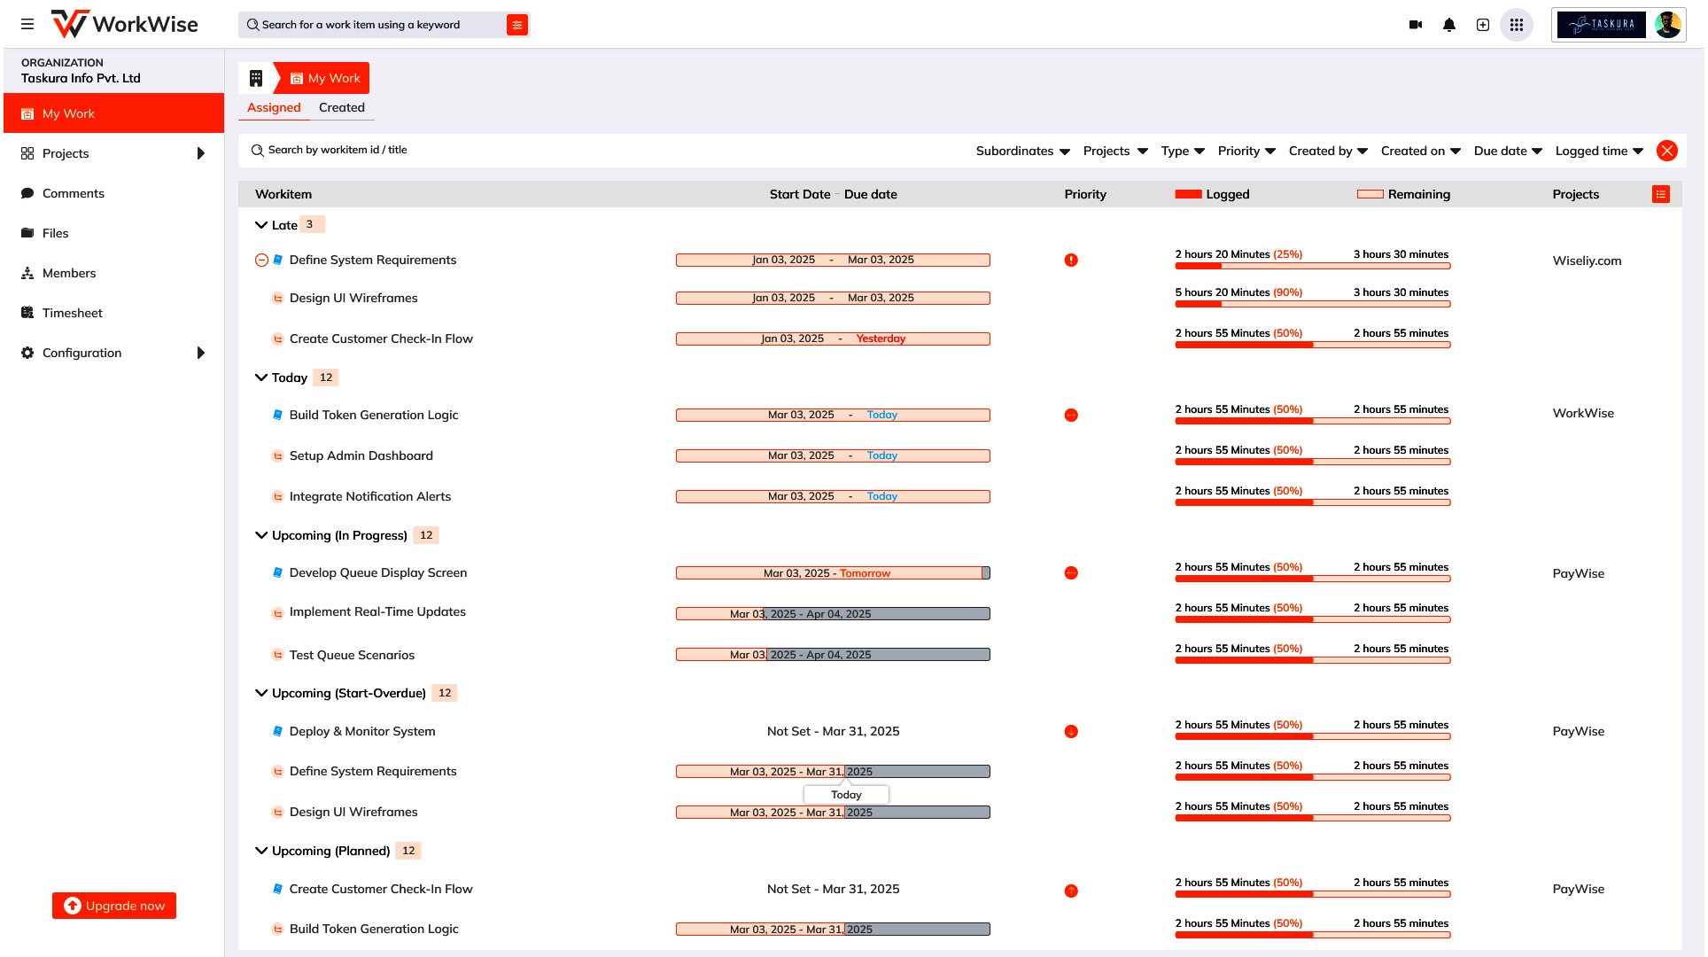Open the apps grid menu

(x=1517, y=25)
